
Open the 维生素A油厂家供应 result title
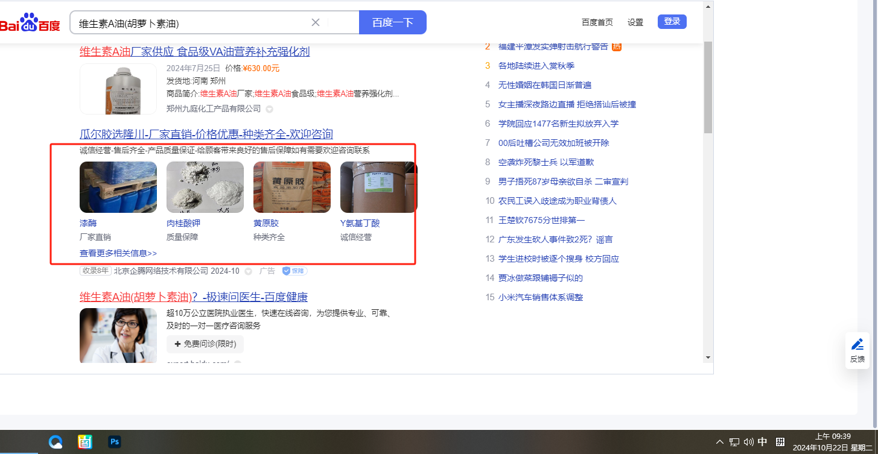[195, 52]
